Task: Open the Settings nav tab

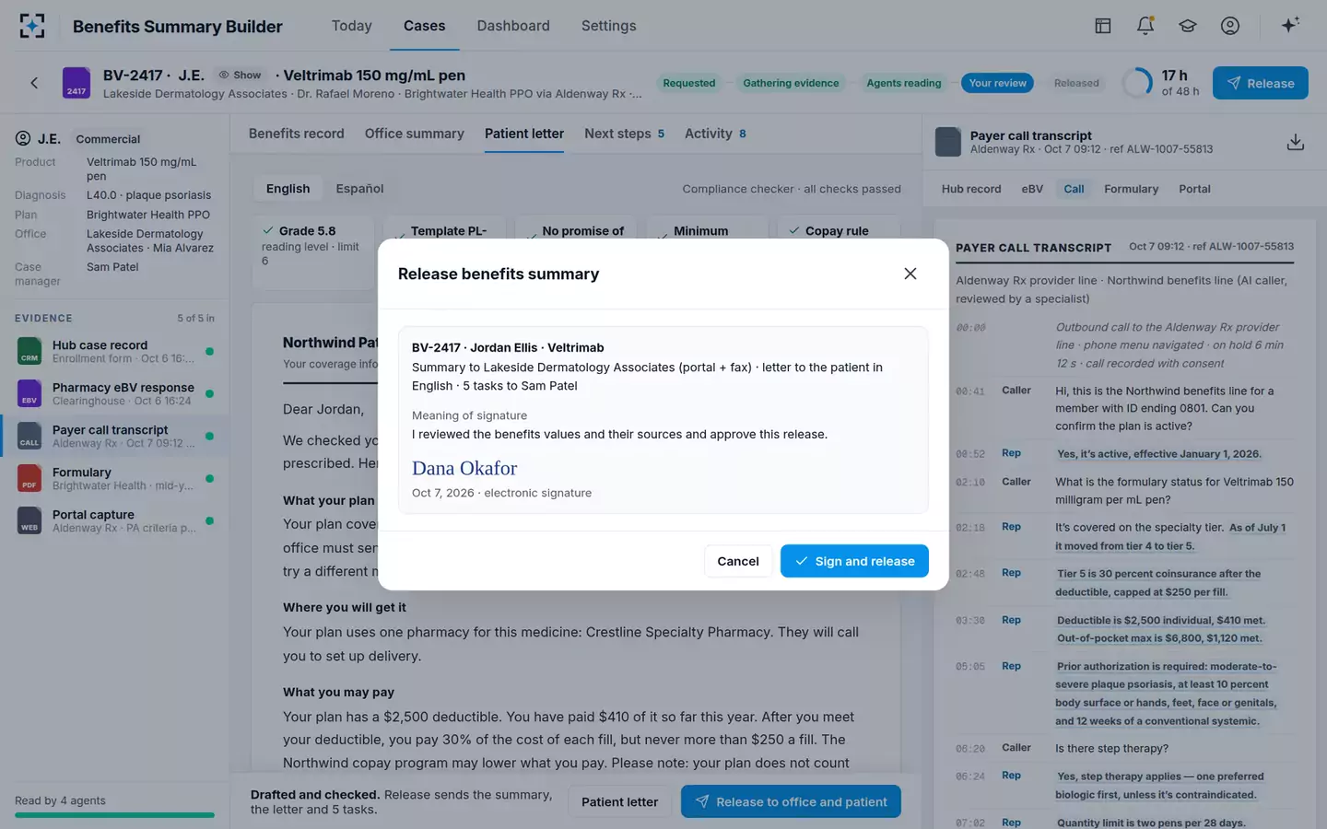Action: [609, 26]
